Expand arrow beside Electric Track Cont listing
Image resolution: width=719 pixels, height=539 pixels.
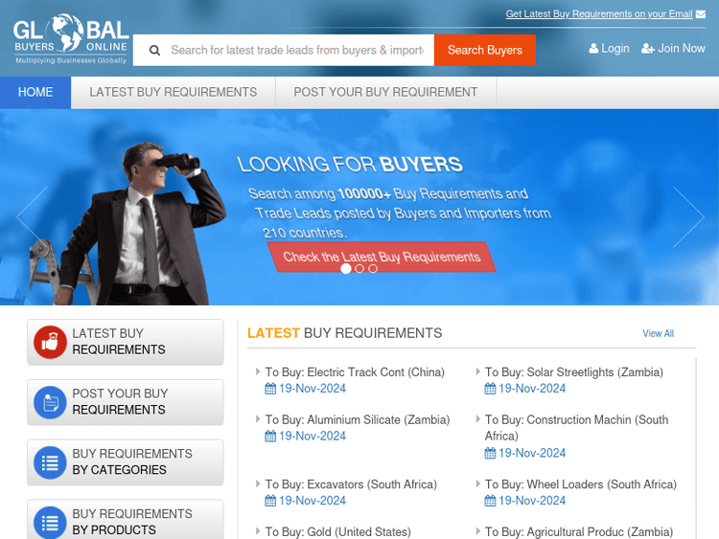click(x=258, y=371)
